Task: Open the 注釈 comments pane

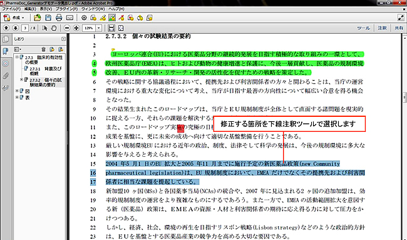Action: pos(382,28)
